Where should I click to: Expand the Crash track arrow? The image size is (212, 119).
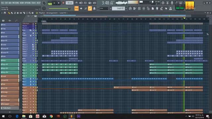[33, 61]
